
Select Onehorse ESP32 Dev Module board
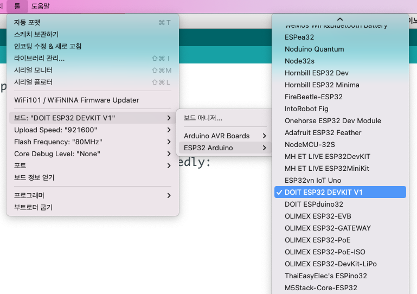click(340, 121)
